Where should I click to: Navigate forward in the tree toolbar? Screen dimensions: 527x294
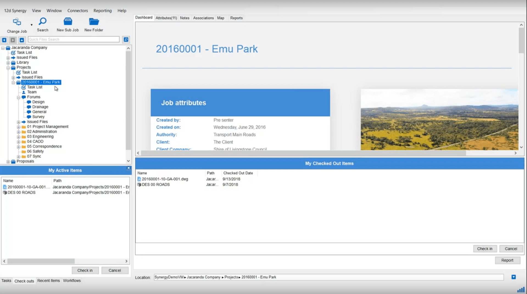(x=13, y=40)
